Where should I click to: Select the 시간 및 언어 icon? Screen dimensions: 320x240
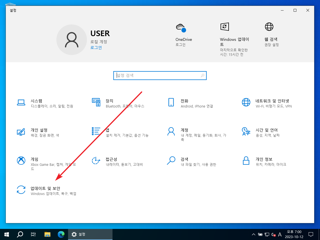click(x=246, y=131)
